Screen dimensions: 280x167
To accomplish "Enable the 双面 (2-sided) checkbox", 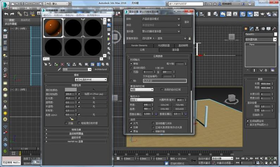I will pyautogui.click(x=67, y=123).
